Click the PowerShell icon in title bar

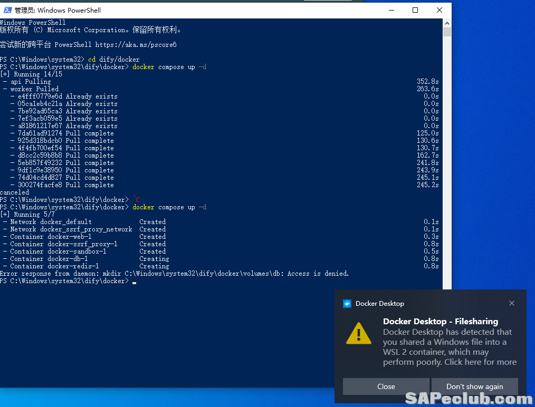[8, 10]
